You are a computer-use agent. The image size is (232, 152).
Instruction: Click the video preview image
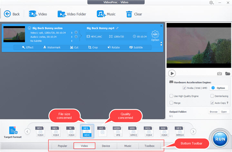click(199, 45)
